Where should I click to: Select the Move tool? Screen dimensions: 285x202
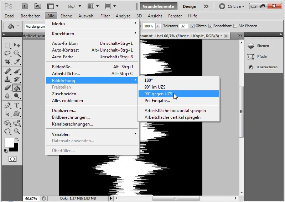(17, 45)
